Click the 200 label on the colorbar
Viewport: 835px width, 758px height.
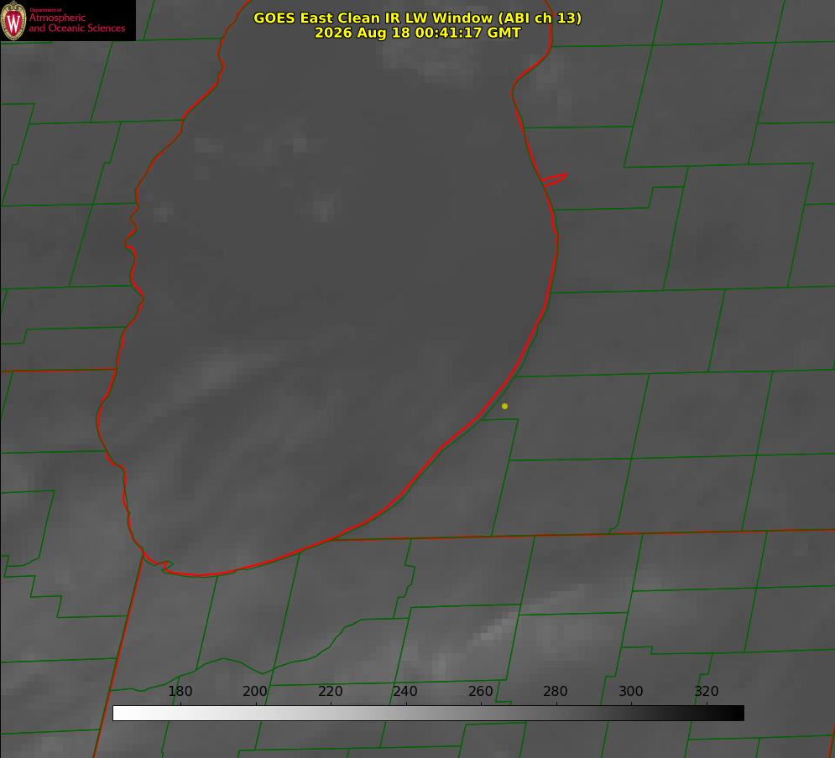pyautogui.click(x=255, y=691)
